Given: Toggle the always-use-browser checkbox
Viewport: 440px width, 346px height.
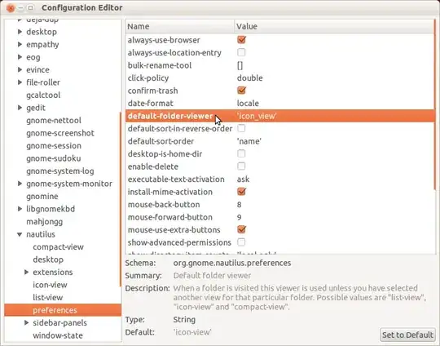Looking at the screenshot, I should click(x=241, y=40).
